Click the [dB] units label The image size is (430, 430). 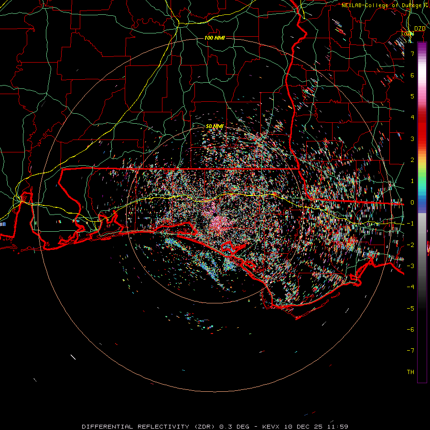coord(408,33)
